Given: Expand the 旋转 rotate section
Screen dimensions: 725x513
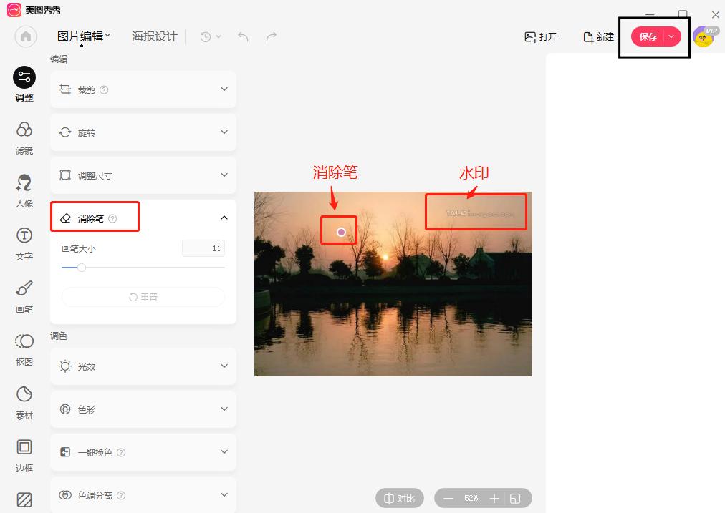Looking at the screenshot, I should [x=143, y=132].
